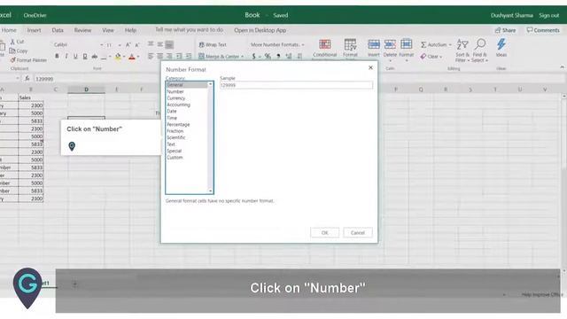Toggle Strikethrough formatting
This screenshot has width=567, height=319.
coord(95,56)
